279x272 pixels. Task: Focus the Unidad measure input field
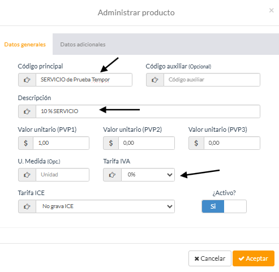point(62,175)
